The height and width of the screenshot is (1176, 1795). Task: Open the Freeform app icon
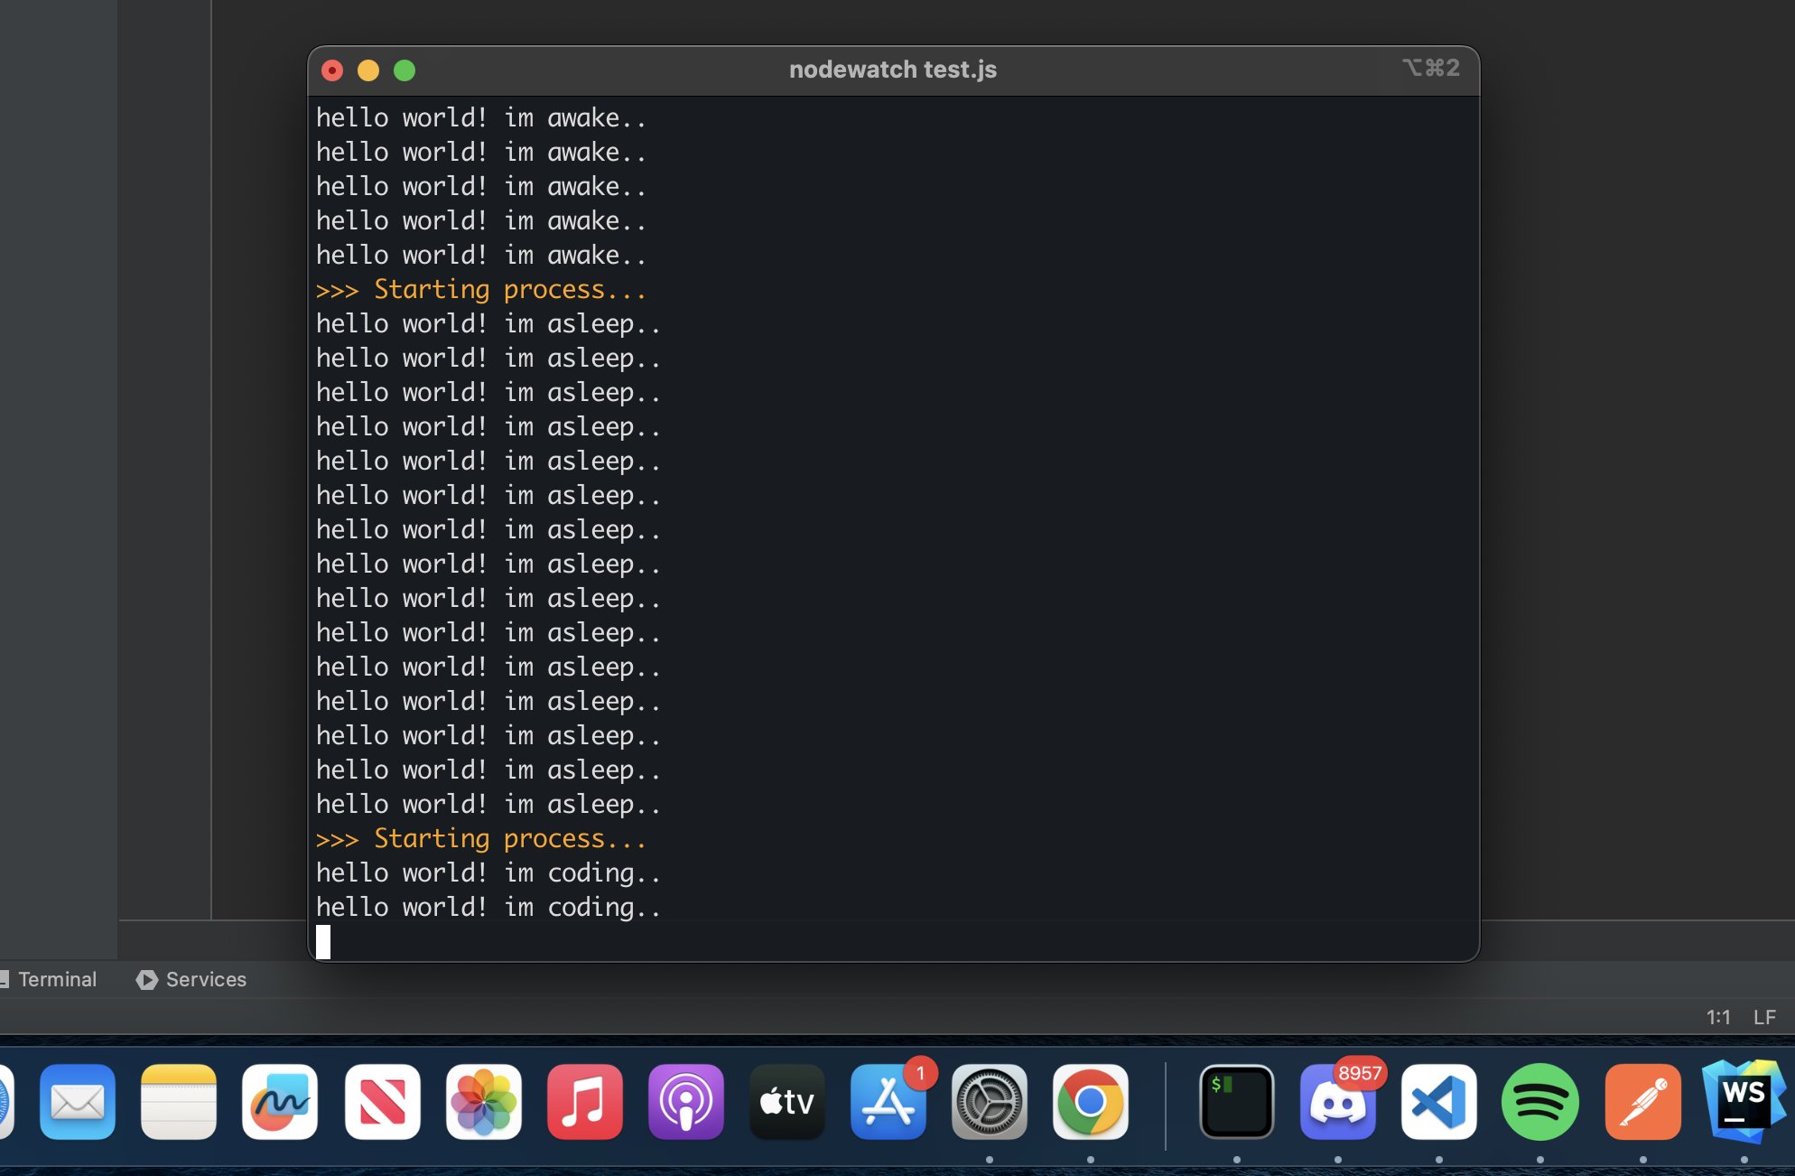(280, 1102)
